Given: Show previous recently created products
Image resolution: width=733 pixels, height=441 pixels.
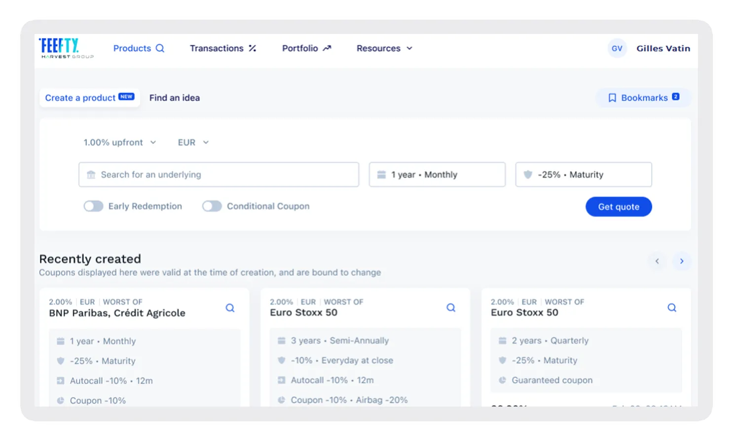Looking at the screenshot, I should (x=657, y=261).
